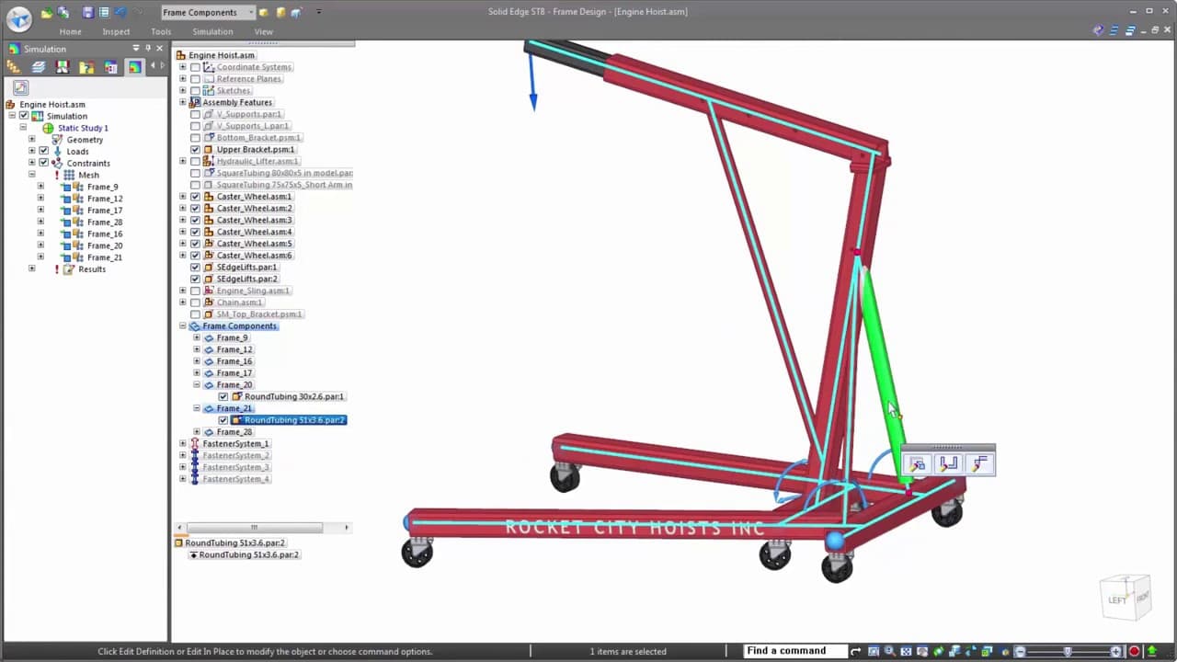1177x662 pixels.
Task: Click the green Rotate view icon in status bar
Action: tap(936, 652)
